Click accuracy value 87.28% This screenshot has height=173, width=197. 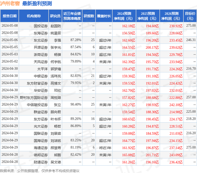click(76, 40)
